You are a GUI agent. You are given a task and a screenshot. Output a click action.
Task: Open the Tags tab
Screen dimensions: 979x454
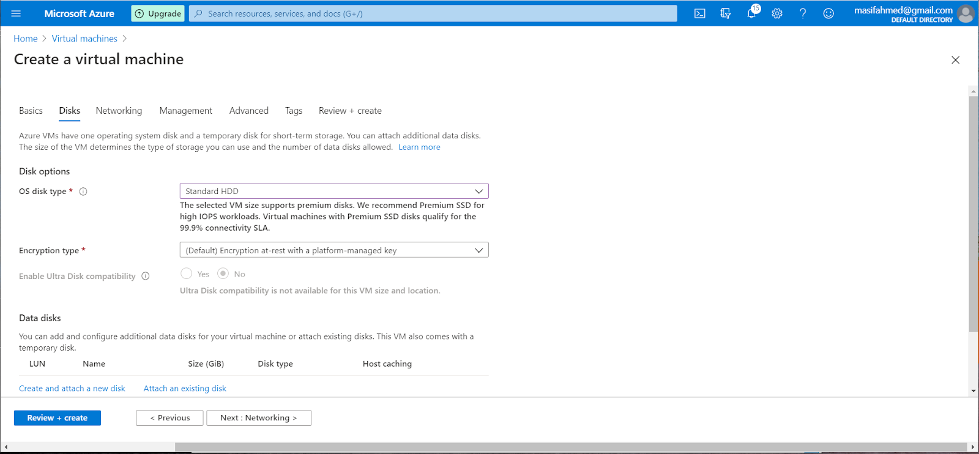coord(294,111)
